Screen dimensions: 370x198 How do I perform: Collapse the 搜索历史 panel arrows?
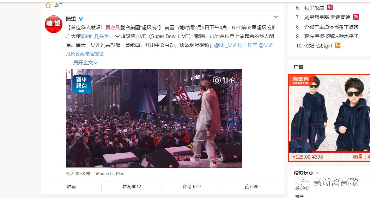(317, 173)
